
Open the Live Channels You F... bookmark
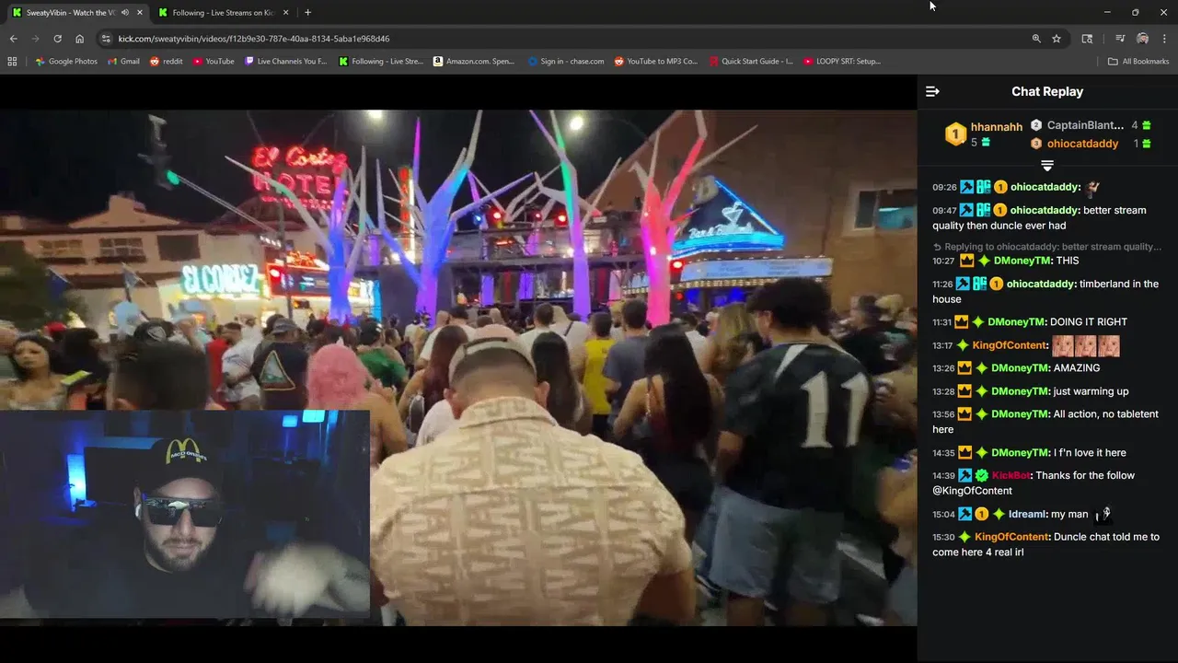click(285, 62)
